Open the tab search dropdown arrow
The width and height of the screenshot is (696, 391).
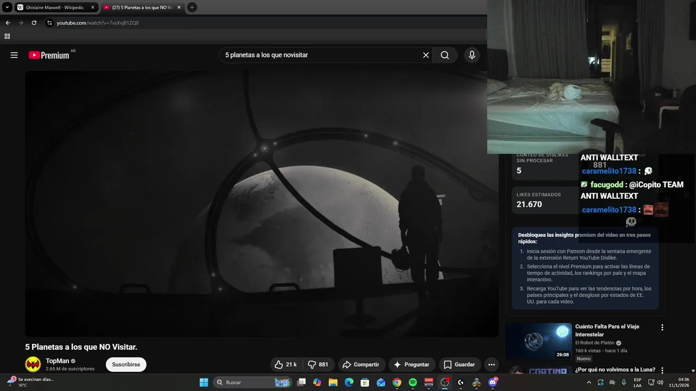[x=7, y=7]
